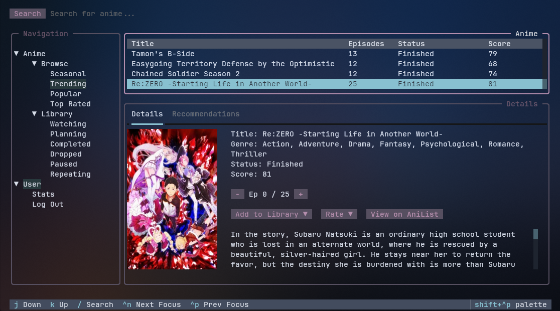Open the Add to Library dropdown
The width and height of the screenshot is (560, 311).
pyautogui.click(x=271, y=214)
